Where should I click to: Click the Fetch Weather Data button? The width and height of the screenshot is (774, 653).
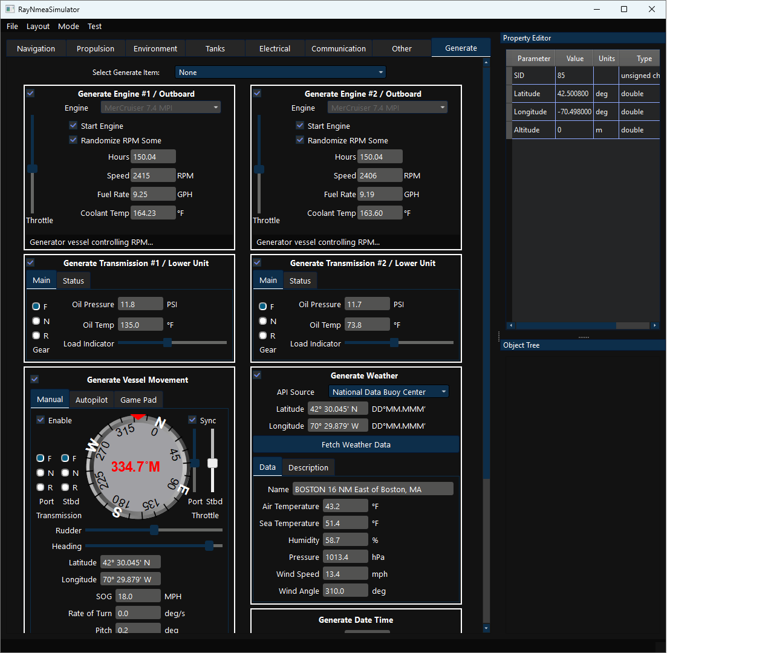point(356,444)
